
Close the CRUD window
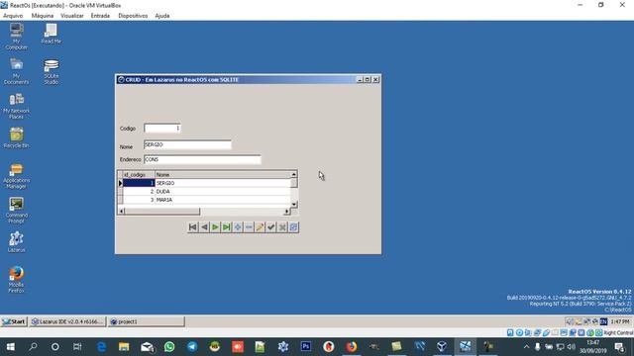click(375, 79)
